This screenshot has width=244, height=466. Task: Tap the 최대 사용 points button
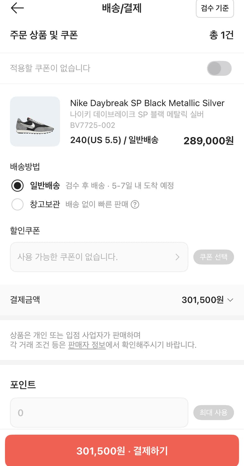click(213, 413)
